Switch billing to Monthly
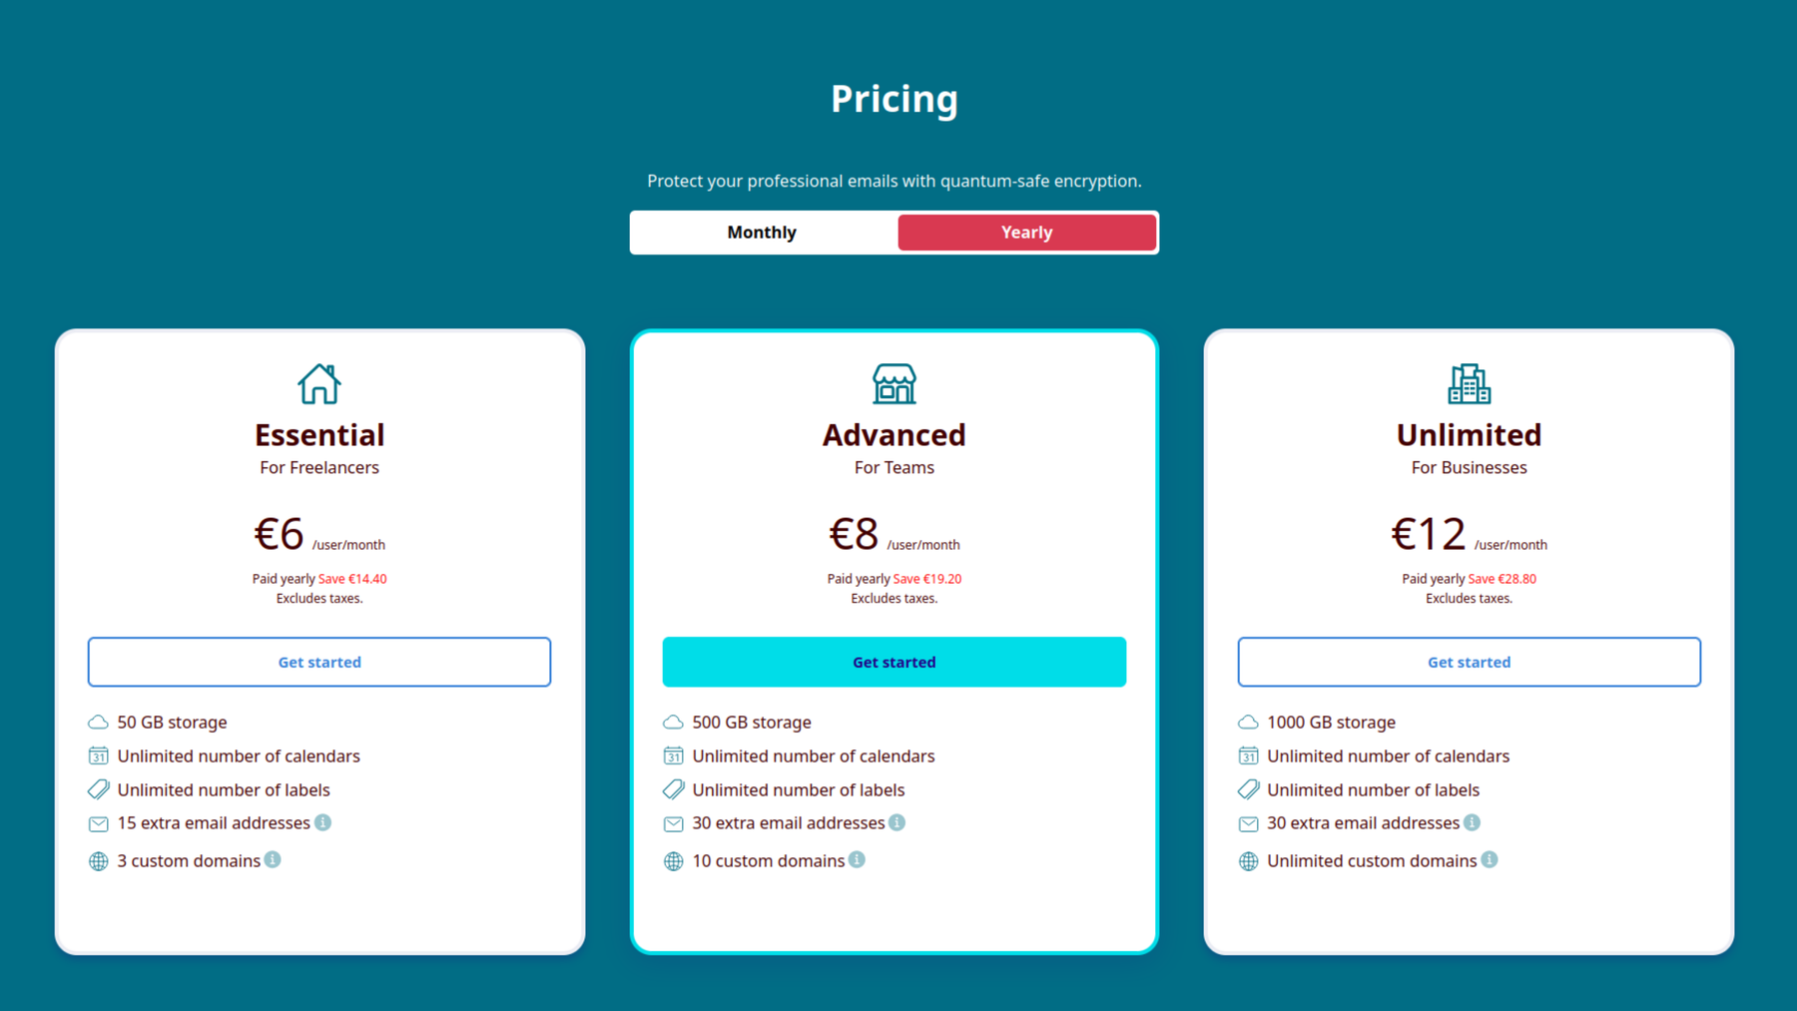The width and height of the screenshot is (1797, 1011). (762, 233)
